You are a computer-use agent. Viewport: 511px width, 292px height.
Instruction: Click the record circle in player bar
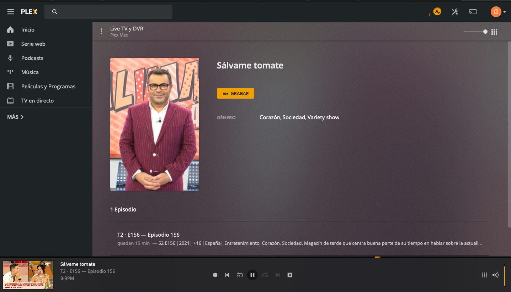[215, 275]
